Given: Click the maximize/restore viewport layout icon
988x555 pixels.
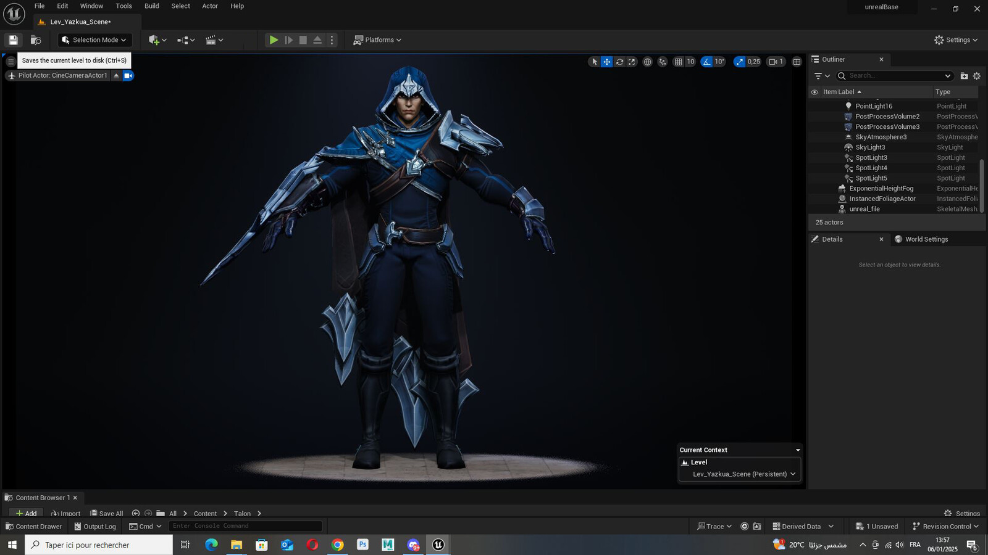Looking at the screenshot, I should (797, 62).
